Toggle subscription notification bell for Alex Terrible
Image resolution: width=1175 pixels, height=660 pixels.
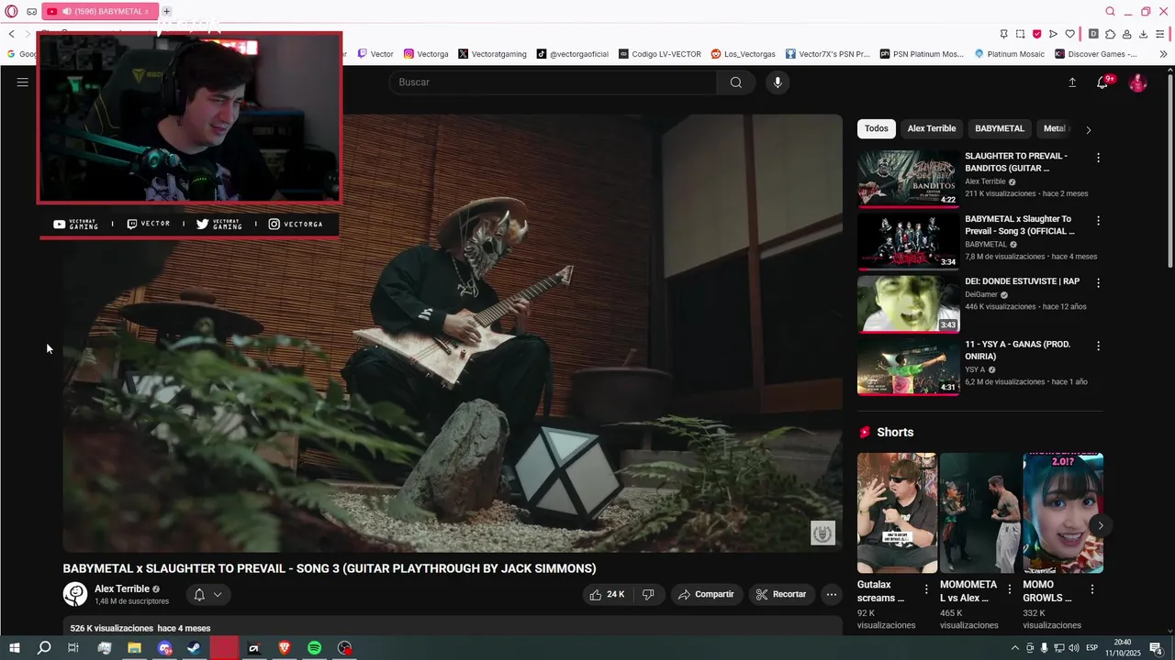199,595
